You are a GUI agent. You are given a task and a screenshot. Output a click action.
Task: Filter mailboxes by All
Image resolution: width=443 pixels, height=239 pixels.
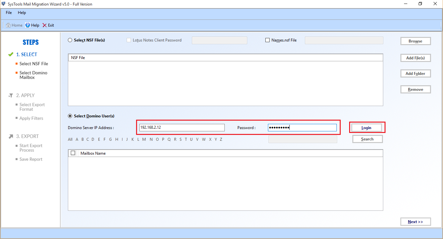pos(70,139)
